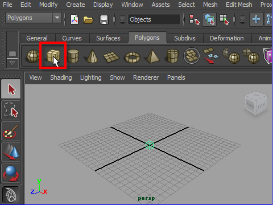Click the Lighting viewport menu
This screenshot has width=273, height=205.
[91, 77]
